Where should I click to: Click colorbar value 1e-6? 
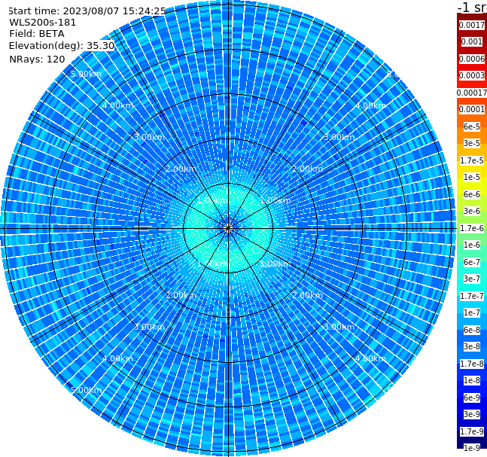click(472, 245)
